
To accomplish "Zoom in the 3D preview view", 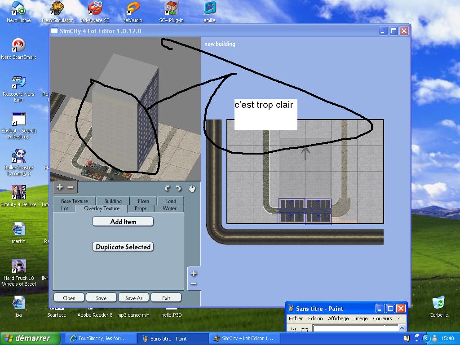I will click(60, 187).
